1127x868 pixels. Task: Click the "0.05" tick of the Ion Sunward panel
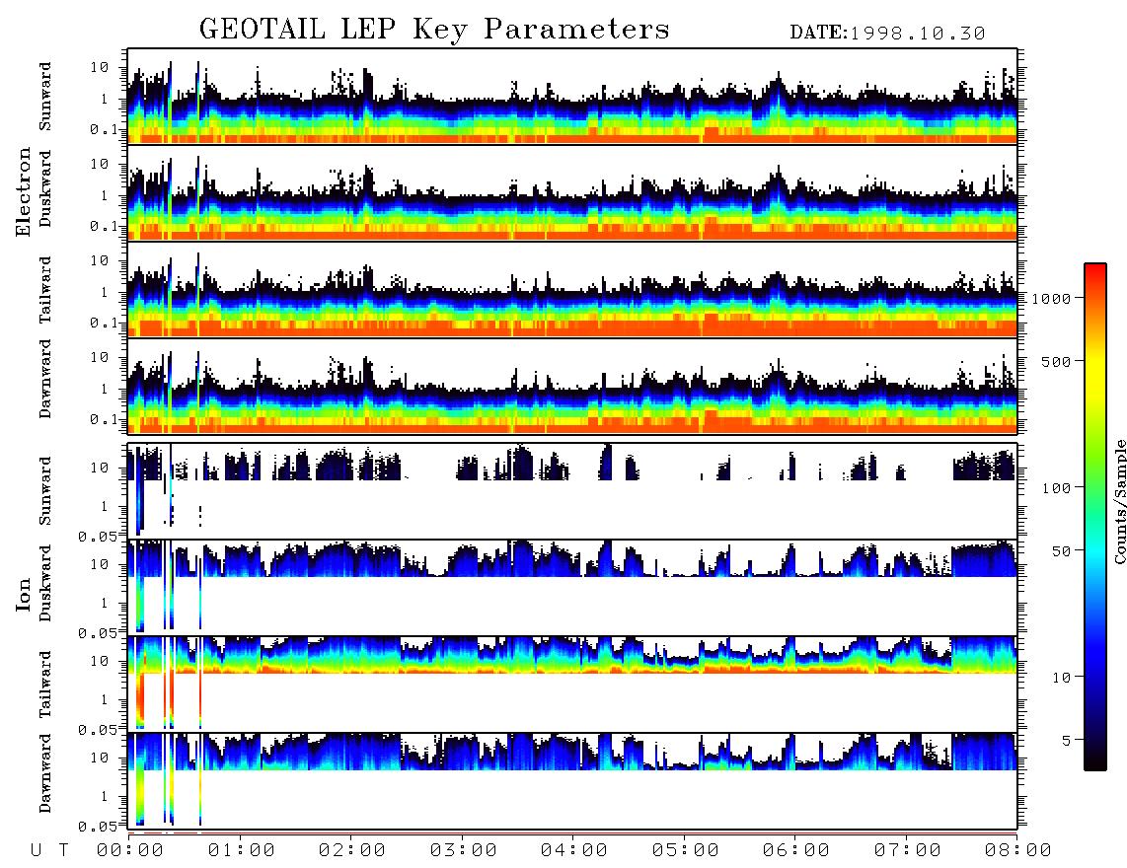tap(98, 536)
